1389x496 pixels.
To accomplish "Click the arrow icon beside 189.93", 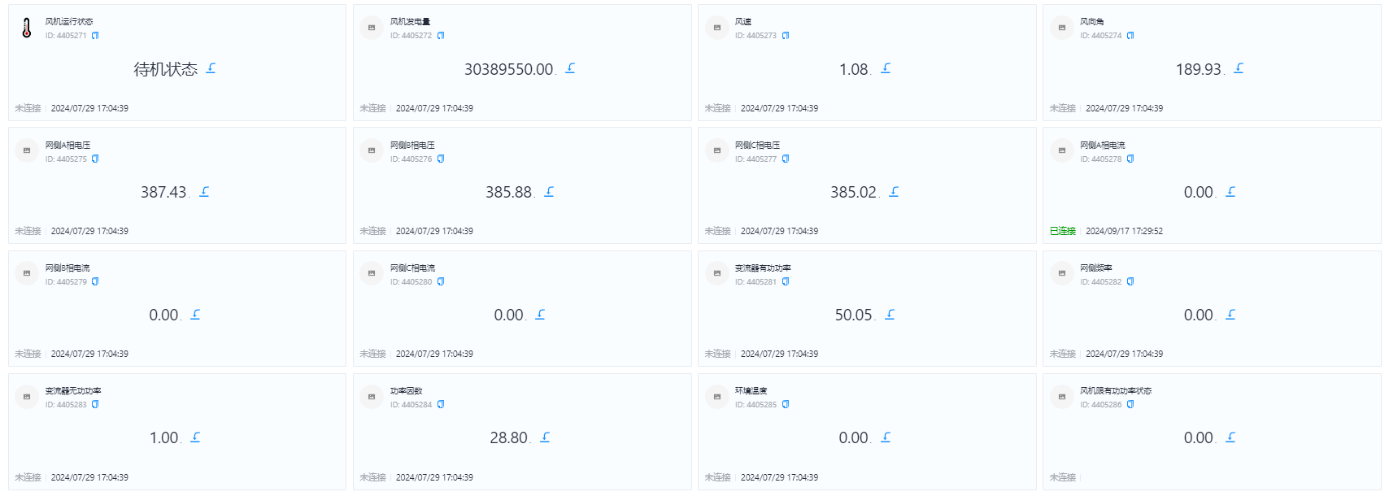I will click(1239, 68).
